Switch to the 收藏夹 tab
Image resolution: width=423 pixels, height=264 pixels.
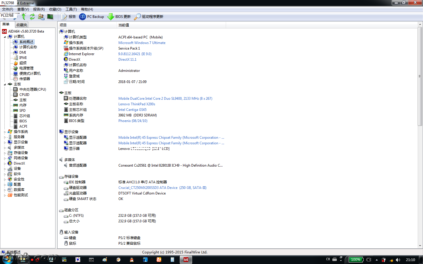22,25
